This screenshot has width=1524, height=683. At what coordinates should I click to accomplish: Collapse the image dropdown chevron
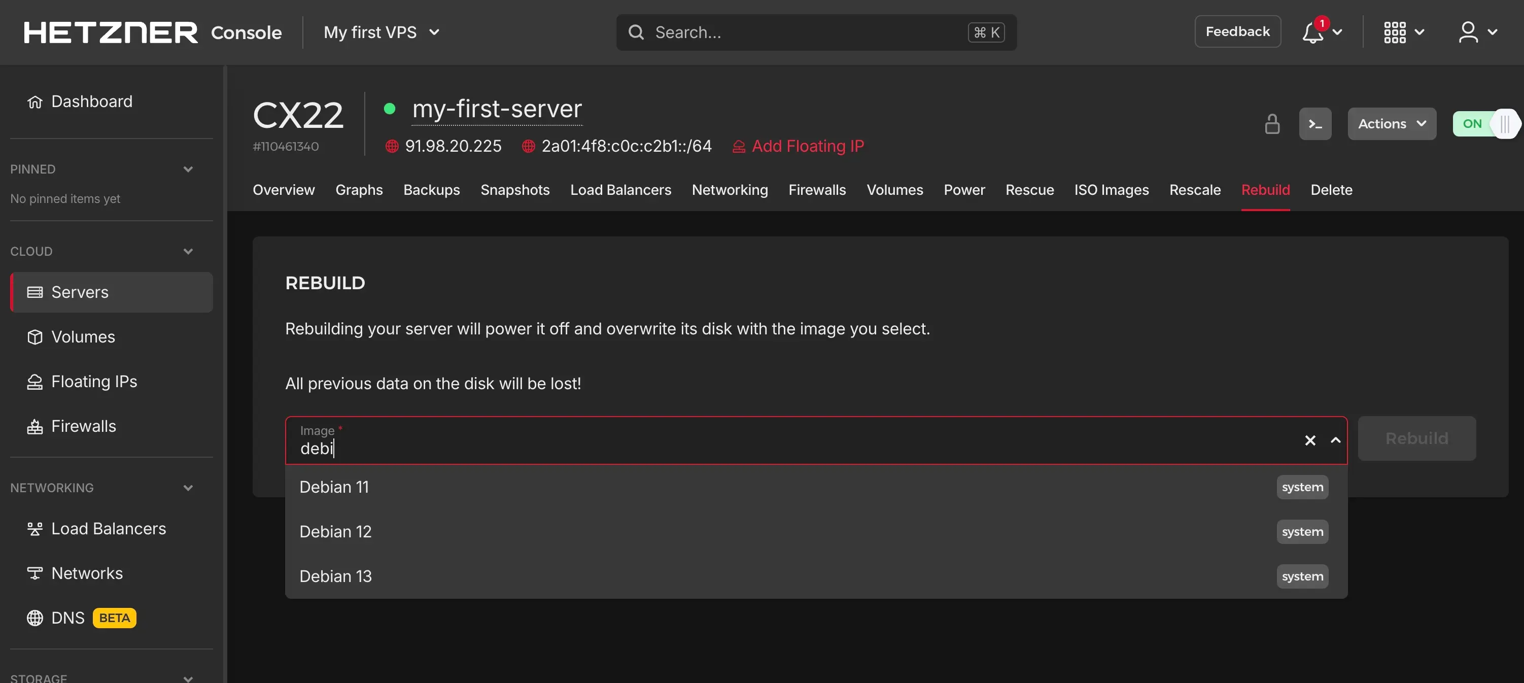click(x=1335, y=440)
